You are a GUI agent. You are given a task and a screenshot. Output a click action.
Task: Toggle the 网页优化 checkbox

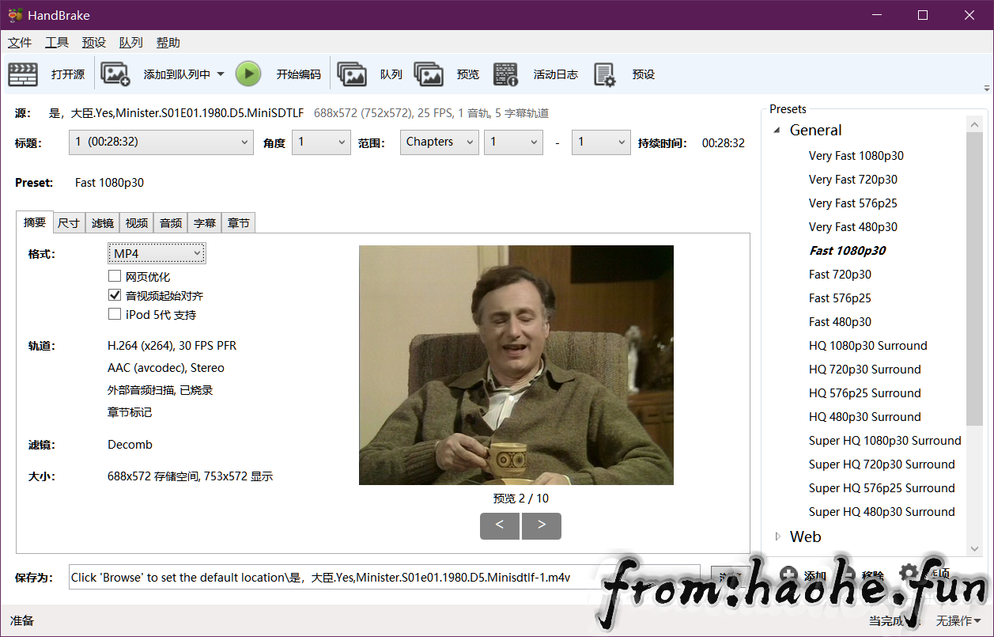click(115, 277)
